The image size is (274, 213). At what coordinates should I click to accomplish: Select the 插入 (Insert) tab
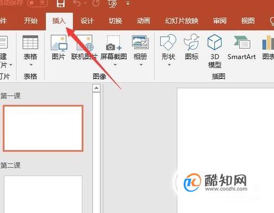(x=59, y=21)
